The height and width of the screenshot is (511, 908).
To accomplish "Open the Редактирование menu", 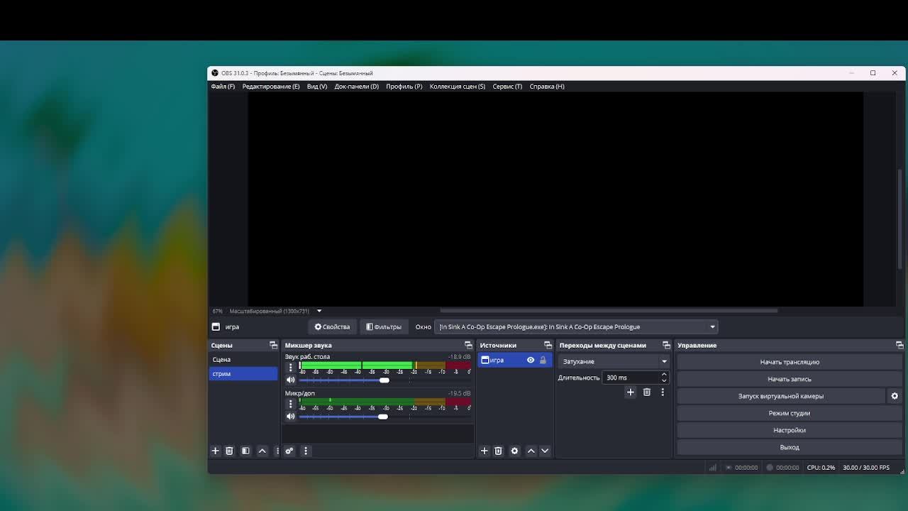I will 271,87.
